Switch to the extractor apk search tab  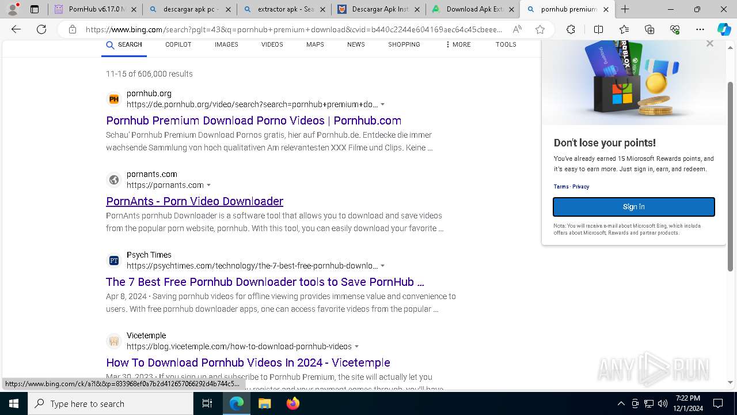[284, 9]
